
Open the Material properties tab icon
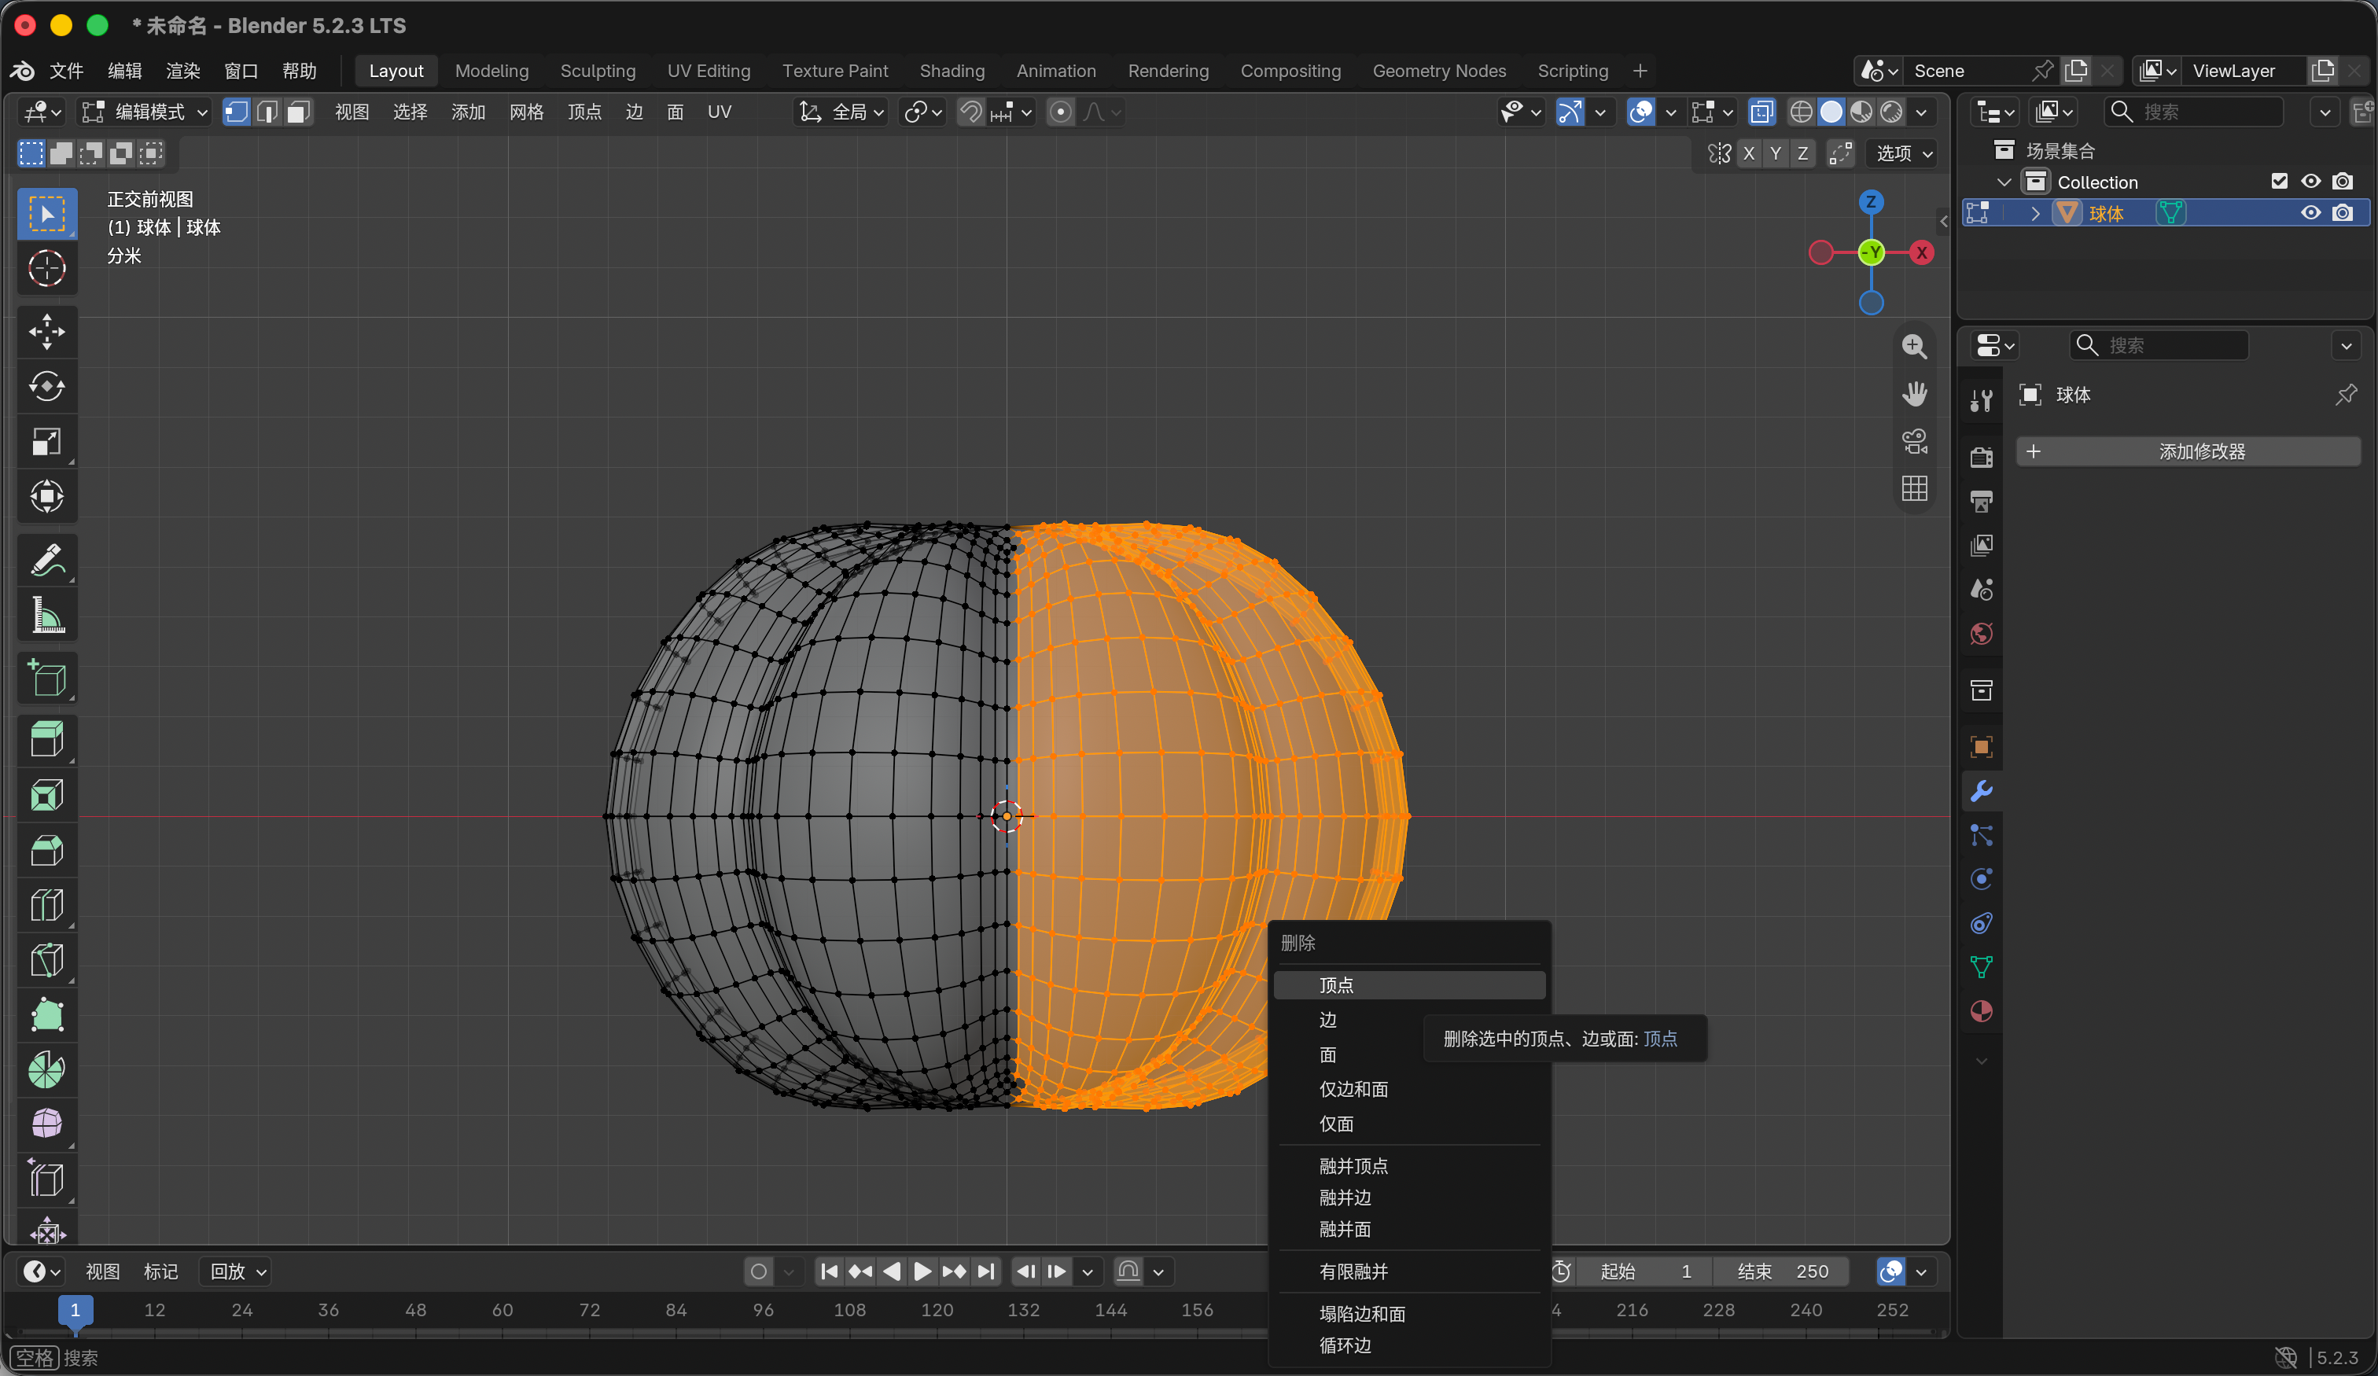tap(1981, 1010)
